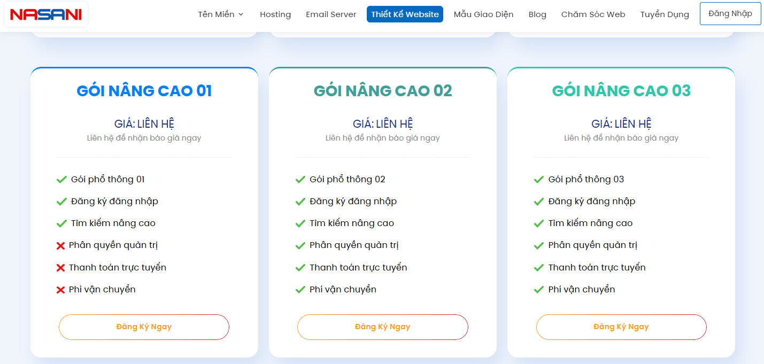
Task: Click the Đăng Nhập button
Action: (x=730, y=13)
